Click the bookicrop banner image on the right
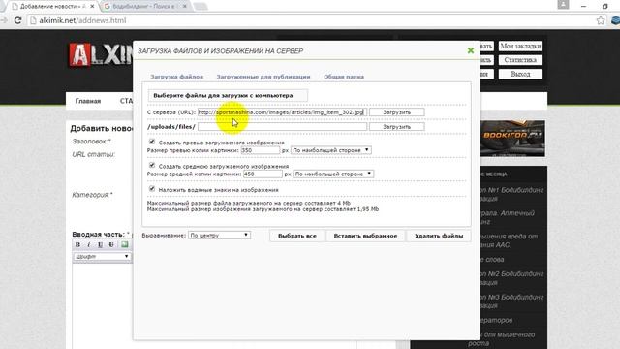Screen dimensions: 620x349 pos(512,139)
